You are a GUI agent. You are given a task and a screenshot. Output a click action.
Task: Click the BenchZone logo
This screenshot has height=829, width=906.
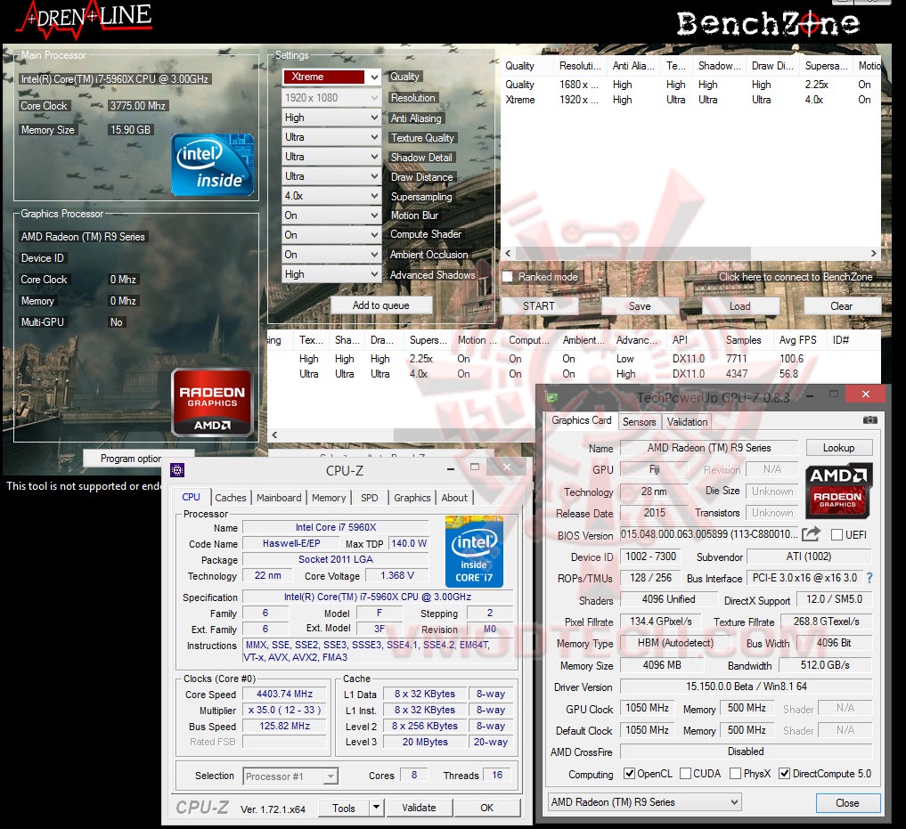(768, 23)
